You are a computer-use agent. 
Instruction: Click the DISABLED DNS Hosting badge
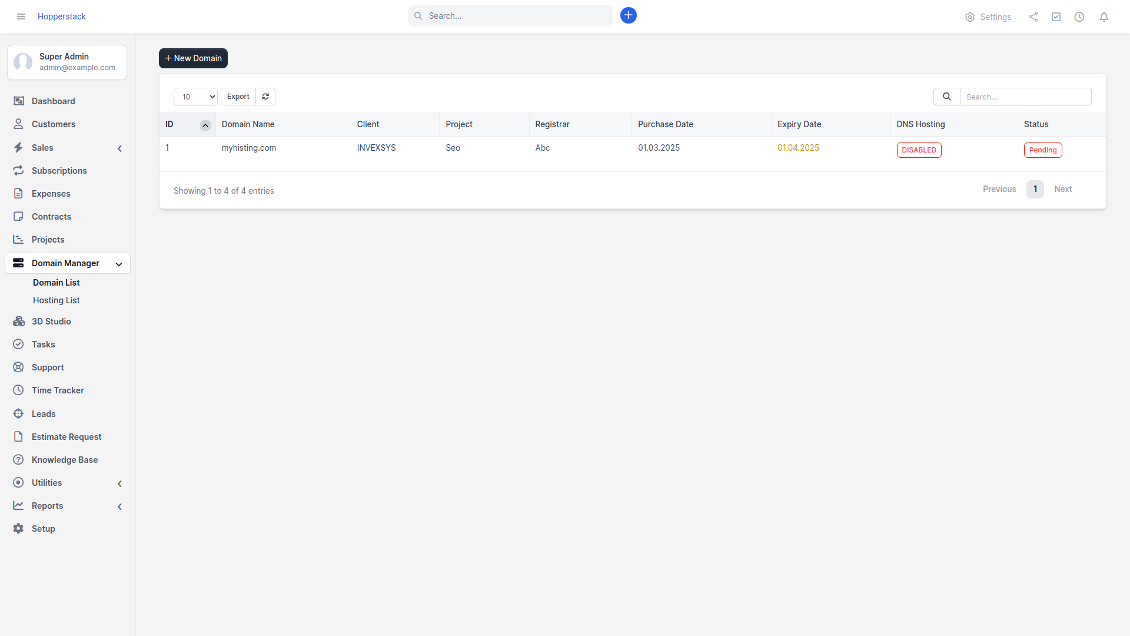919,150
